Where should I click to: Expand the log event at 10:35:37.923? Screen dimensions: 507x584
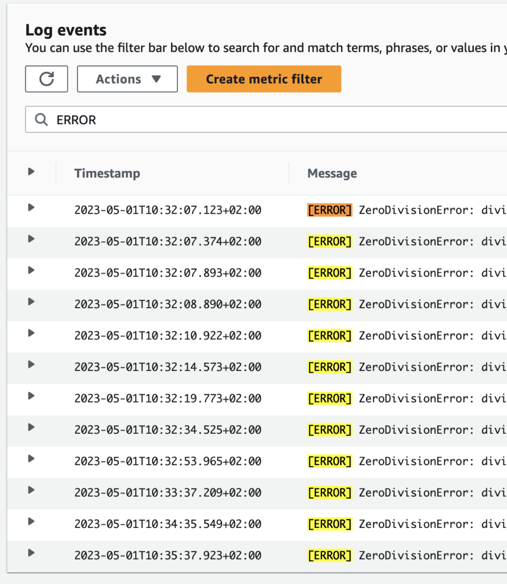point(31,553)
